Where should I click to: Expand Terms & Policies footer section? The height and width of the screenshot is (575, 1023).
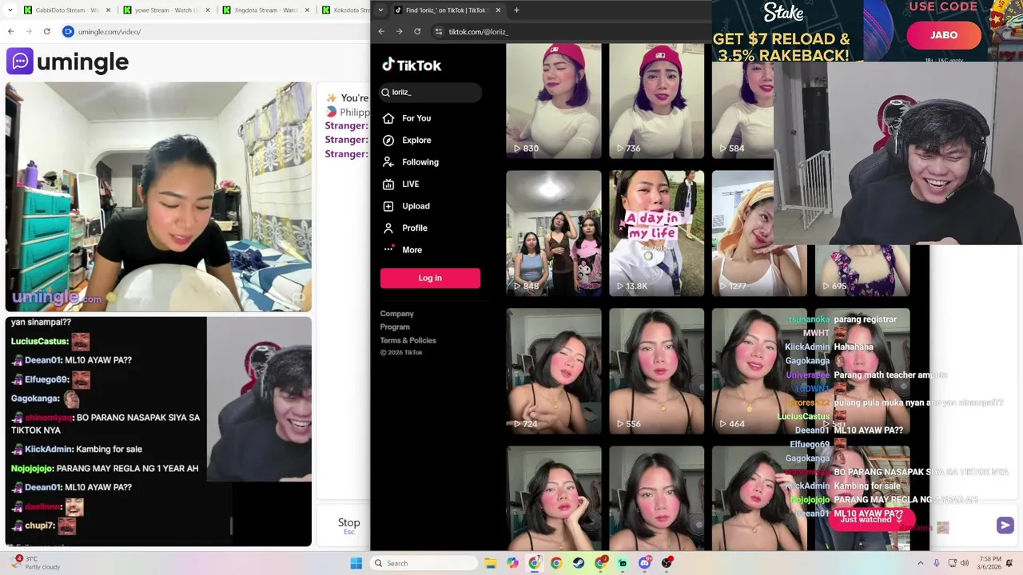click(x=408, y=340)
